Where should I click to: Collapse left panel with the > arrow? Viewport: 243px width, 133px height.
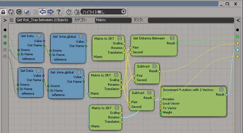(5, 20)
